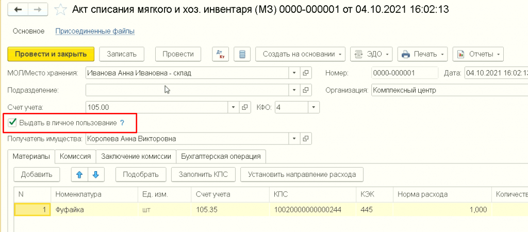Screen dimensions: 528x232
Task: Click the help question mark next to checkbox
Action: tap(122, 123)
